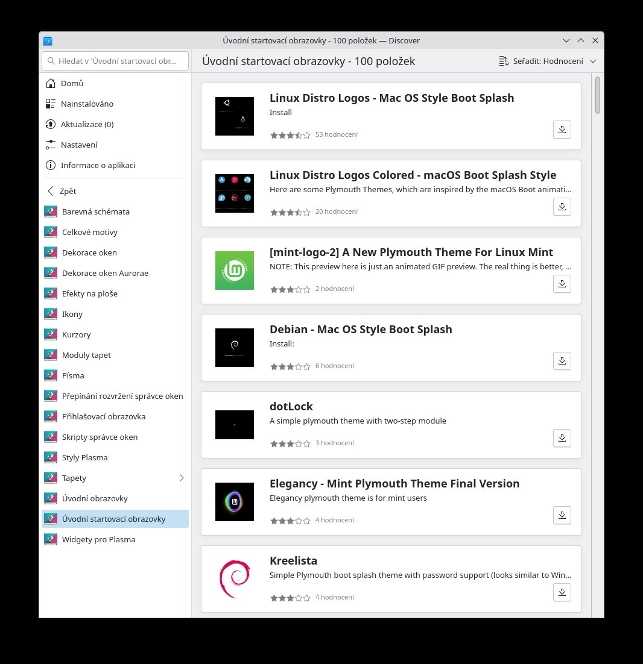The image size is (643, 664).
Task: Select Styly Plasma category
Action: click(115, 458)
